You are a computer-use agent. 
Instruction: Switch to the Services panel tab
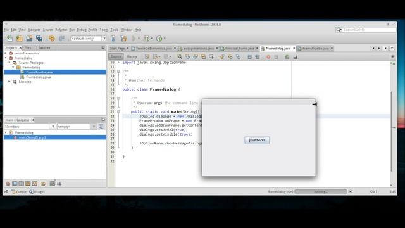tap(44, 48)
